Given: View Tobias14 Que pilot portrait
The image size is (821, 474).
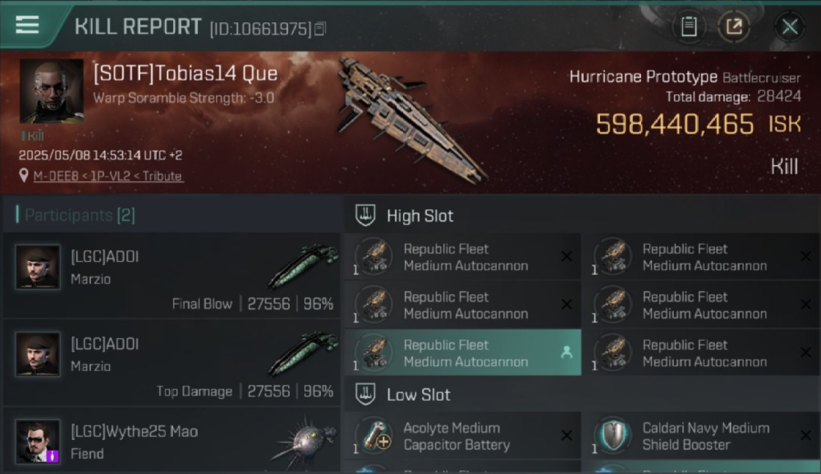Looking at the screenshot, I should [52, 91].
